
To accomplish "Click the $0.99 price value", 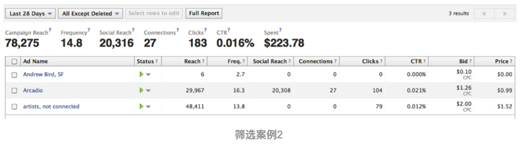I will (505, 91).
